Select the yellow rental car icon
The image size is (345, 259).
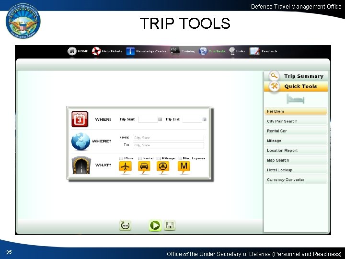point(144,167)
